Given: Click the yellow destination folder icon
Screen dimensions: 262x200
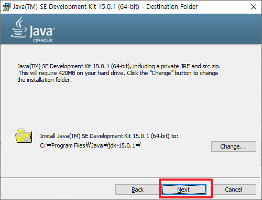Looking at the screenshot, I should coord(24,136).
